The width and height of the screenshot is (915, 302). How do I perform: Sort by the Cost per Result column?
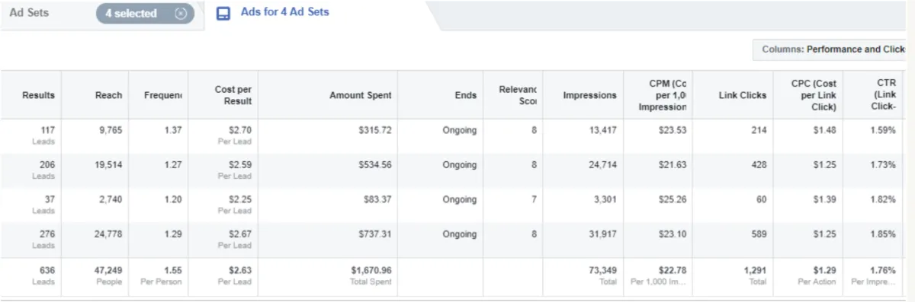tap(233, 95)
